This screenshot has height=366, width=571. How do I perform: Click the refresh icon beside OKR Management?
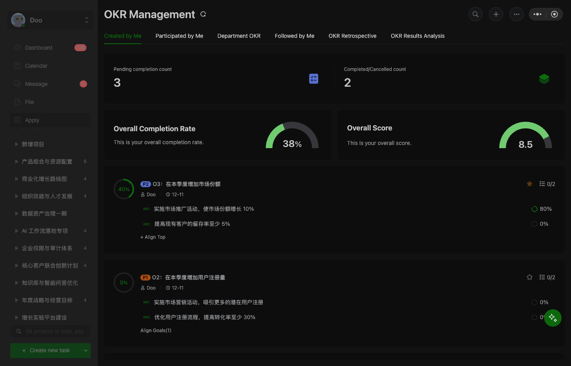203,14
